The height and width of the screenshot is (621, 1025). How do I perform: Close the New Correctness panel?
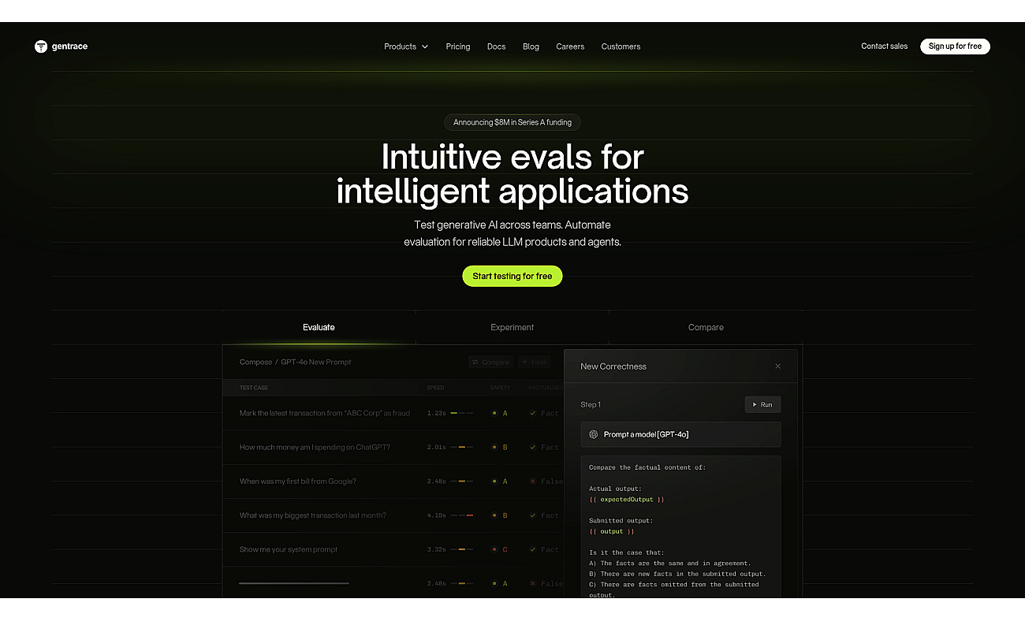tap(777, 366)
